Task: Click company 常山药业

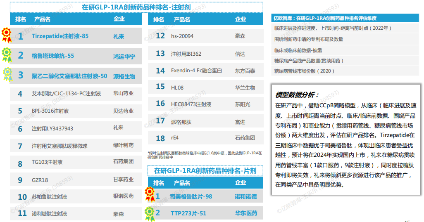Action: [123, 93]
